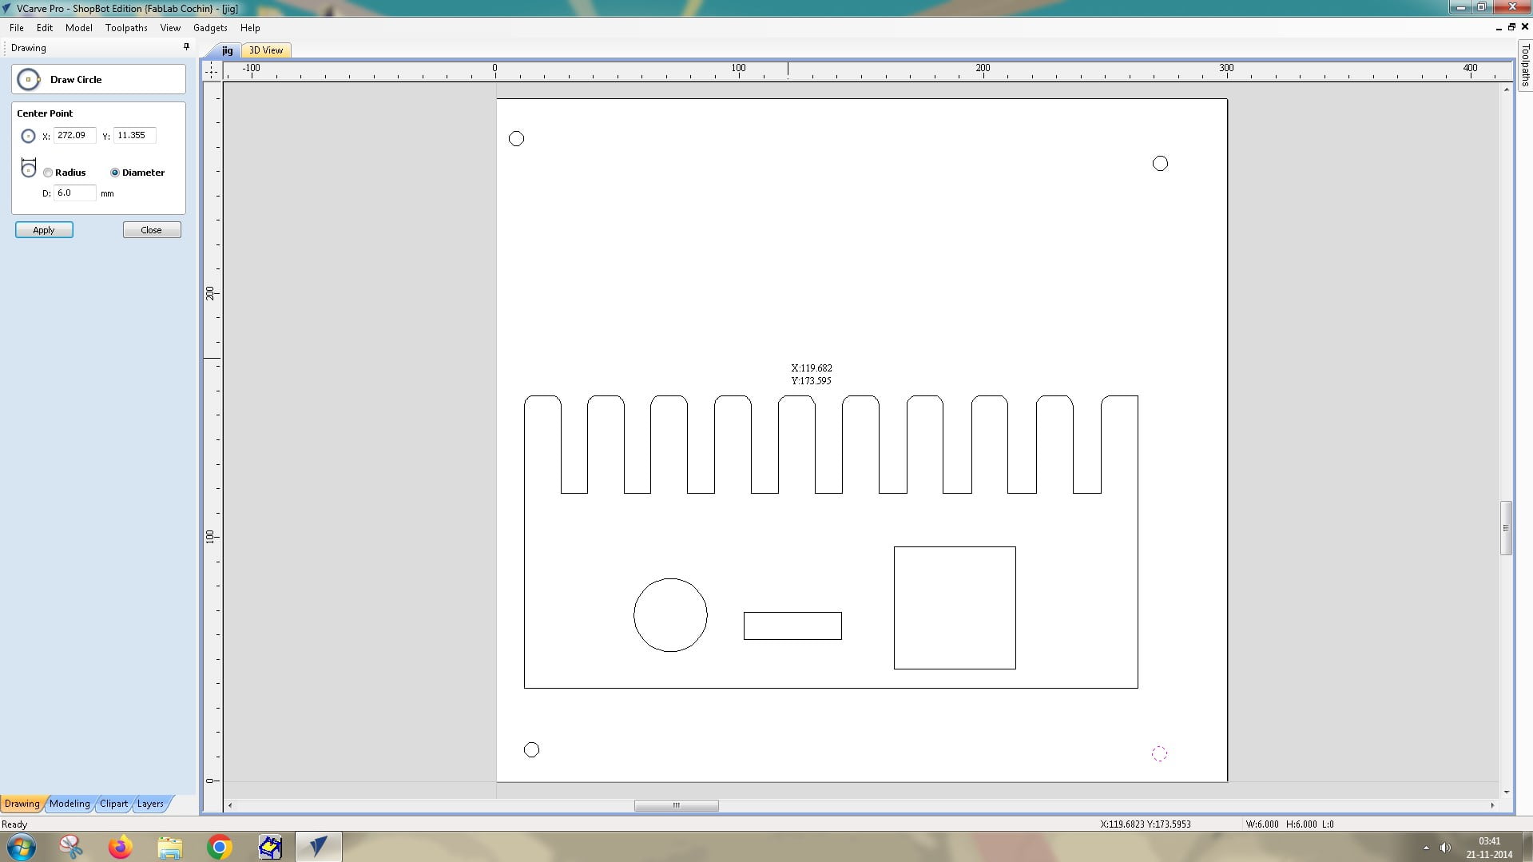1533x862 pixels.
Task: Open the Help menu
Action: click(x=250, y=28)
